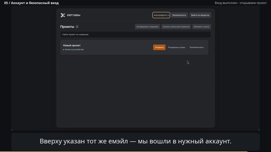Refresh via Обновить список button

(x=202, y=27)
